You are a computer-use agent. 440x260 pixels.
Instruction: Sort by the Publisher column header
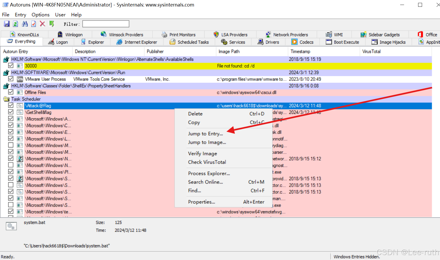click(180, 51)
